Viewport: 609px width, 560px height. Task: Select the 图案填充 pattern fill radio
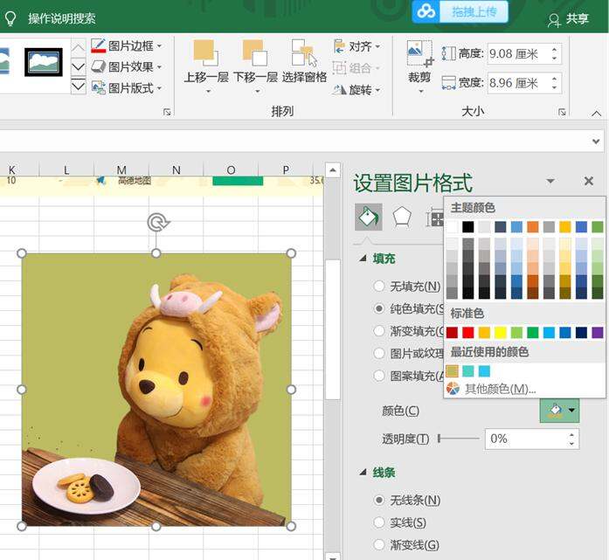pyautogui.click(x=379, y=376)
